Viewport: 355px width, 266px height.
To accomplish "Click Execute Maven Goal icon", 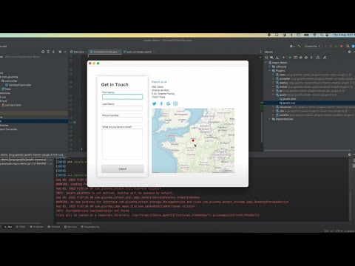I will (x=296, y=58).
